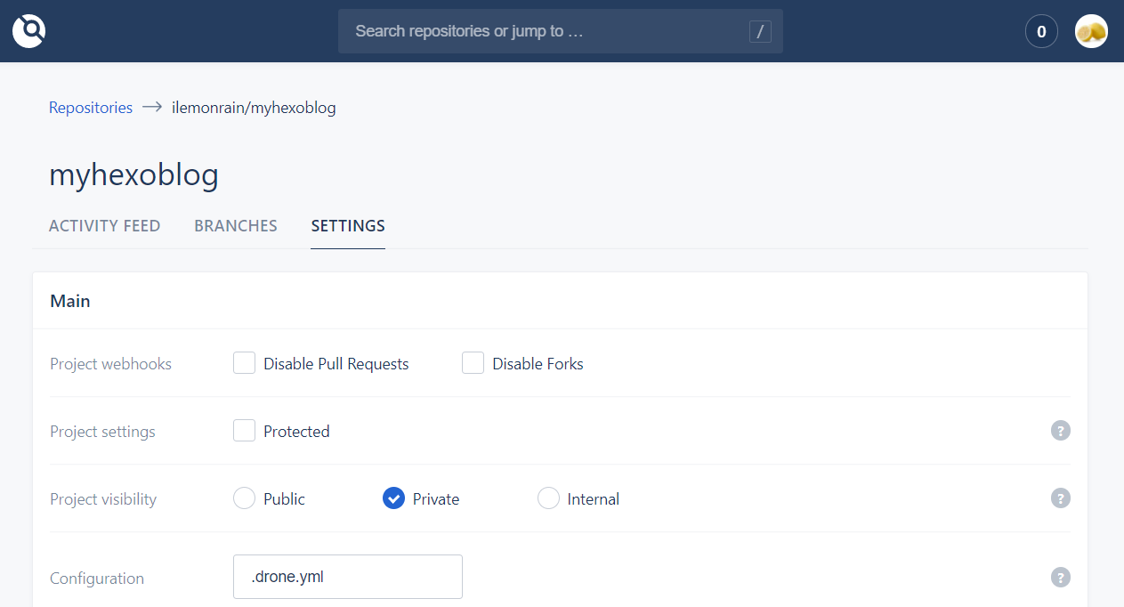Toggle the Protected checkbox

pyautogui.click(x=245, y=431)
